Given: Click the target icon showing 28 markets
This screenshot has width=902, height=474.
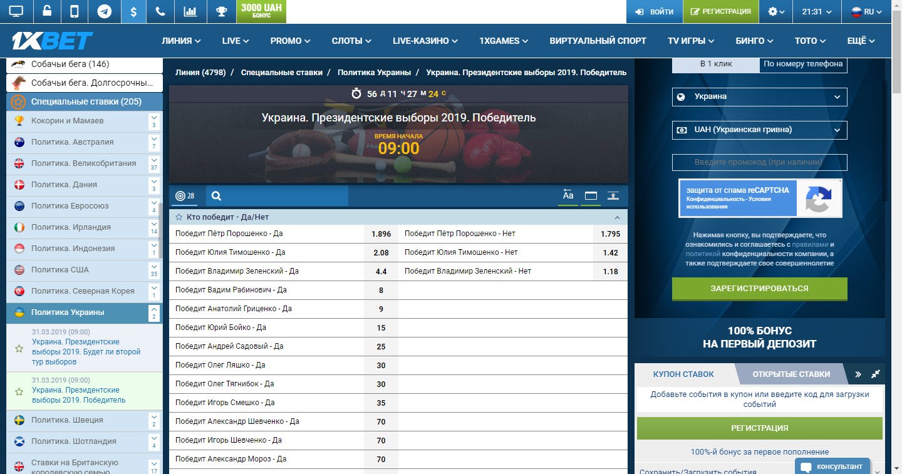Looking at the screenshot, I should [x=185, y=196].
